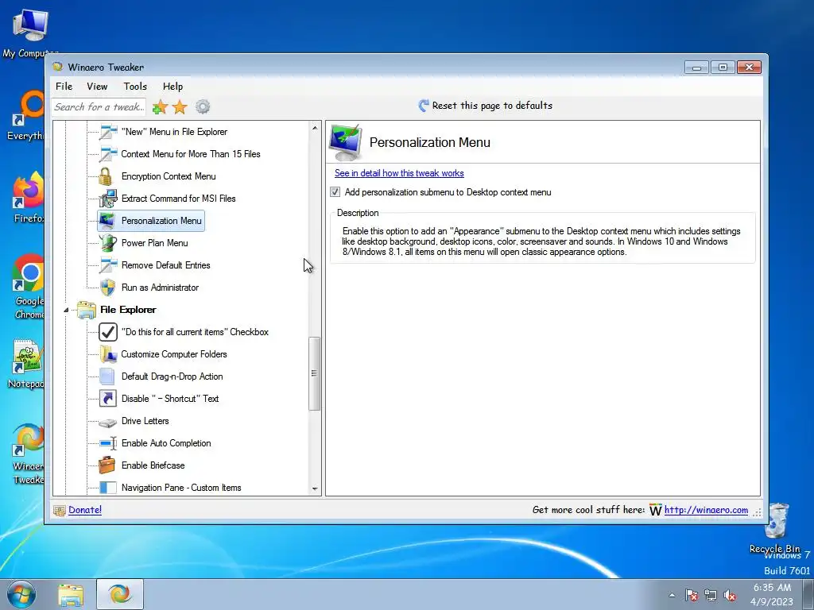Click the Encryption Context Menu padlock icon
The width and height of the screenshot is (814, 610).
click(x=106, y=176)
